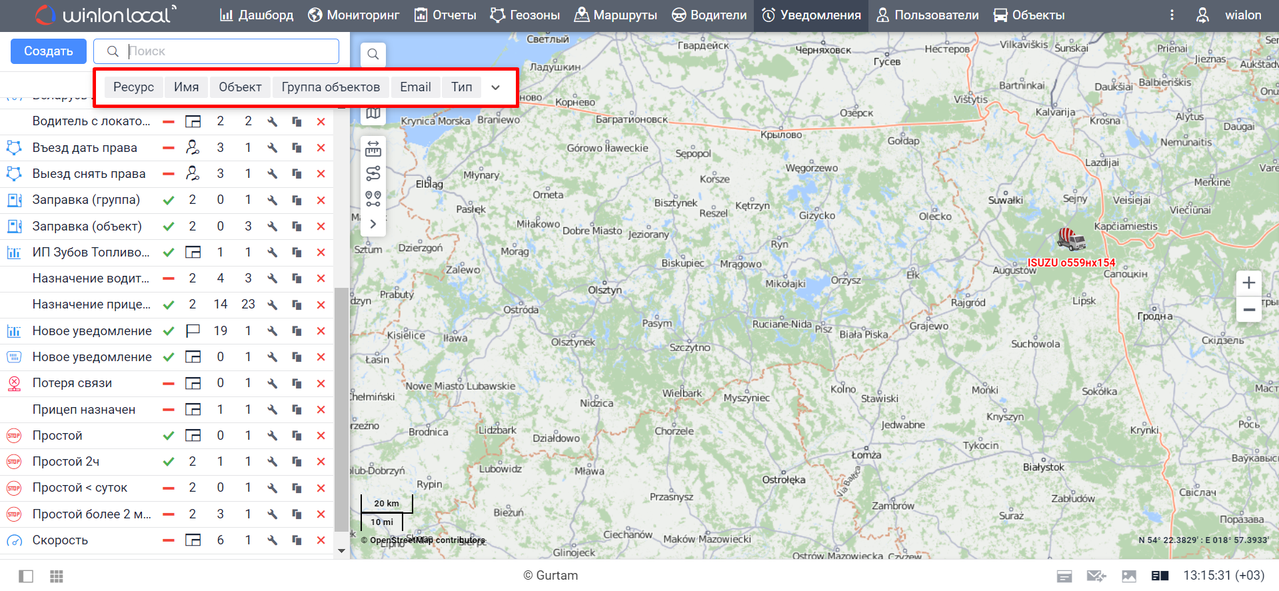Expand the map tools panel arrow

point(373,224)
